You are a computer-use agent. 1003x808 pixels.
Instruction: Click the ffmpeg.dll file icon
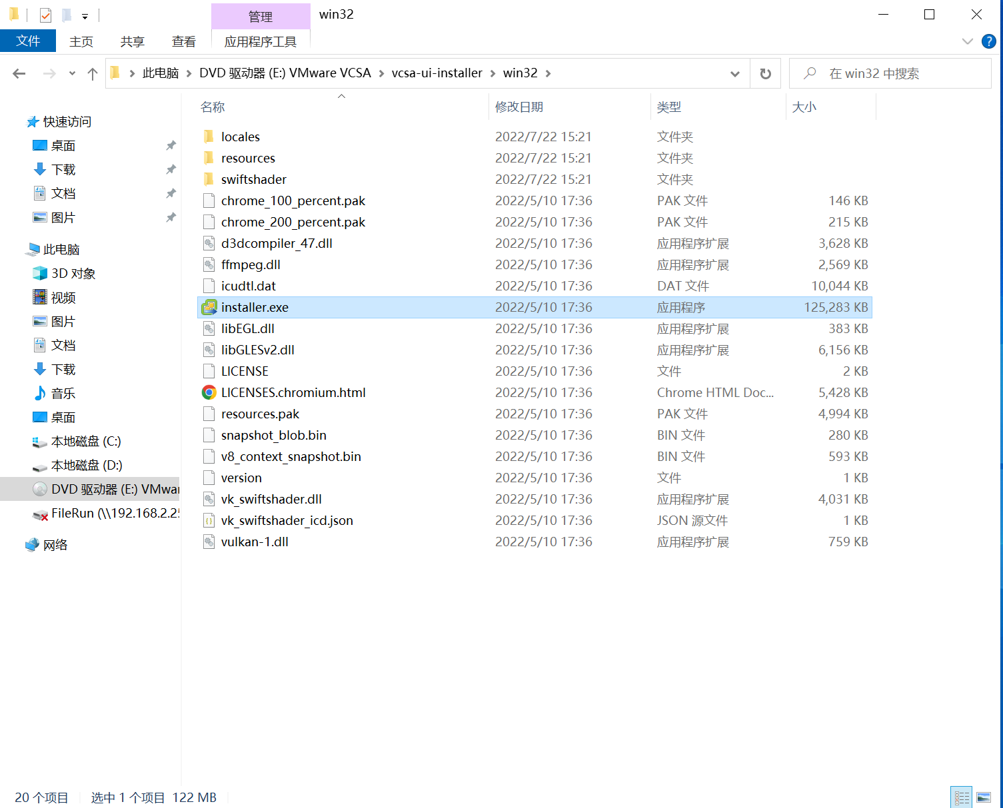209,264
